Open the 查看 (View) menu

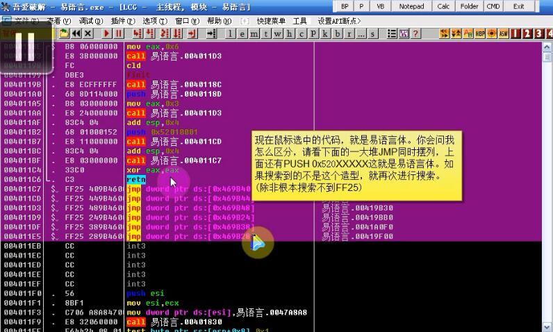pos(59,21)
